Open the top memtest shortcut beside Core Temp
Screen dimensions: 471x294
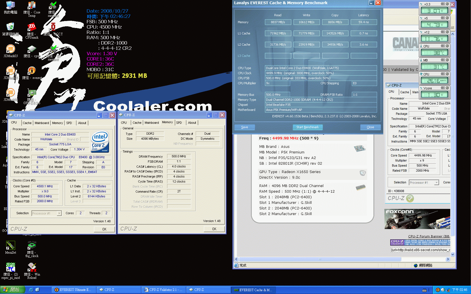coord(53,9)
